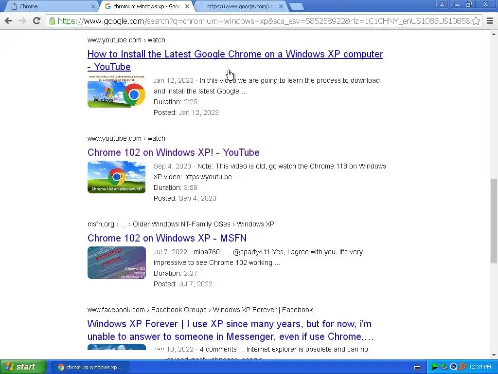The width and height of the screenshot is (498, 374).
Task: Click the address bar URL field
Action: 264,21
